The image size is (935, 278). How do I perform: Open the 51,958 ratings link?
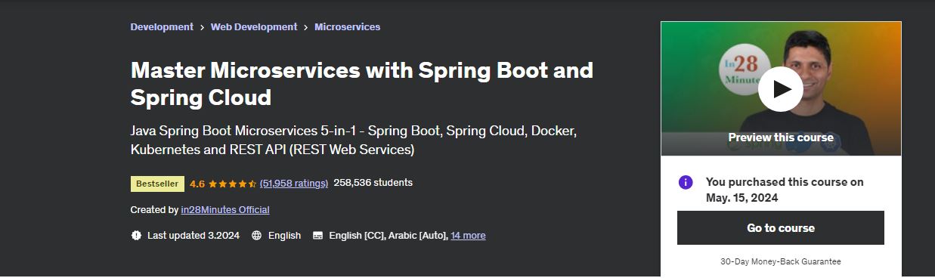[293, 183]
